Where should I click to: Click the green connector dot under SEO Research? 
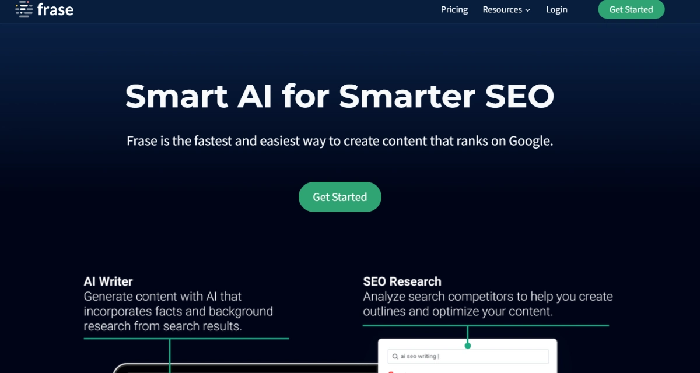click(x=468, y=346)
